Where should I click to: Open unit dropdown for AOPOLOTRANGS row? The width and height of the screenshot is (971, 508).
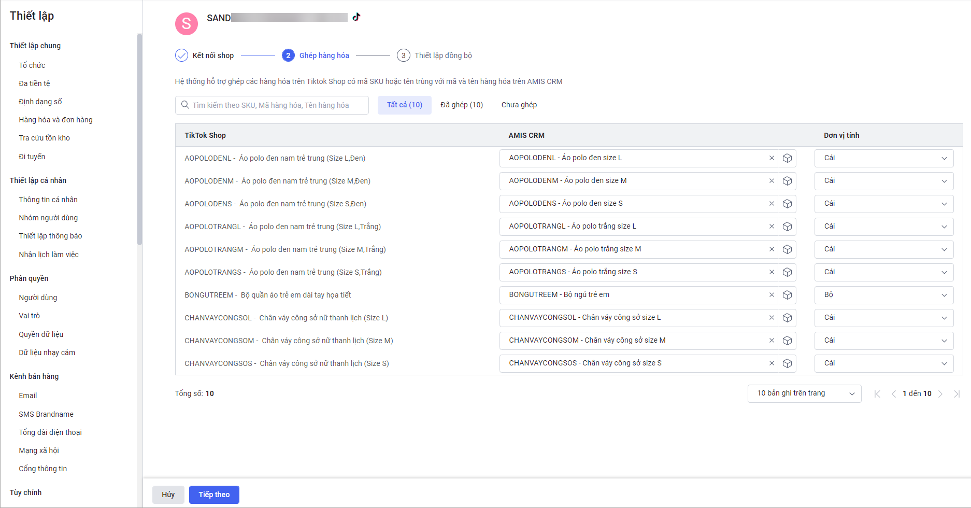coord(884,272)
